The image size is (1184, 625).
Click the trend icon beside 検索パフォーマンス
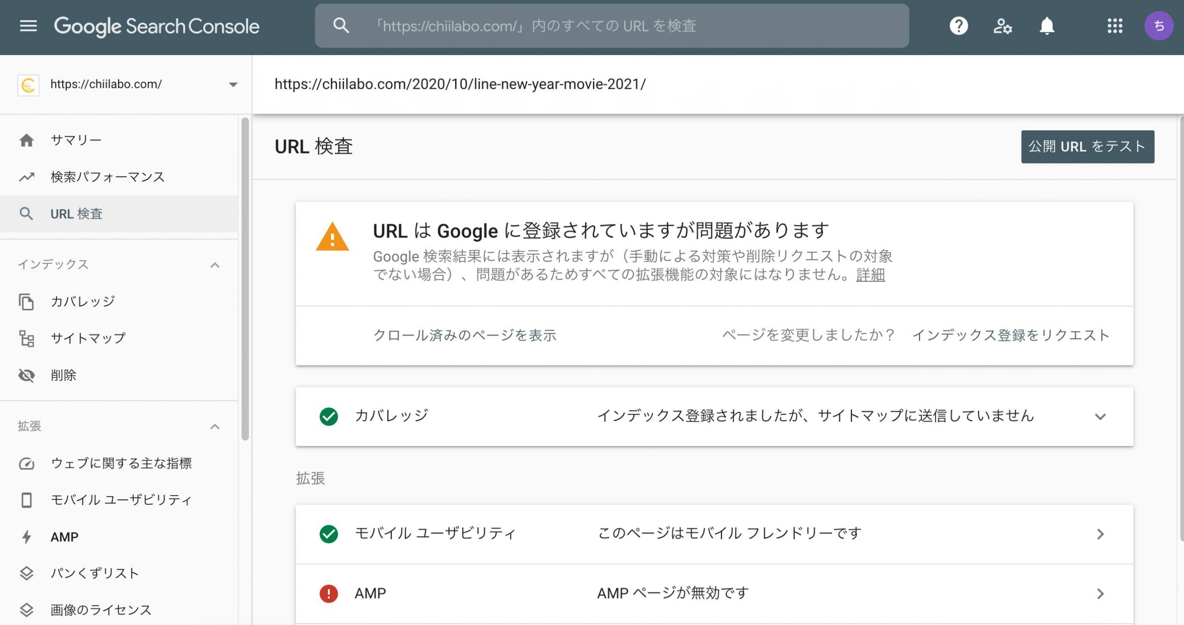[27, 177]
